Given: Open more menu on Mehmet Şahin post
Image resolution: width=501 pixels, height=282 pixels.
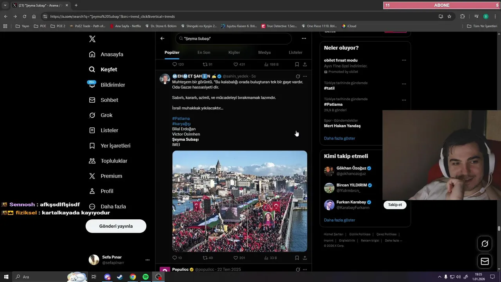Looking at the screenshot, I should tap(305, 76).
